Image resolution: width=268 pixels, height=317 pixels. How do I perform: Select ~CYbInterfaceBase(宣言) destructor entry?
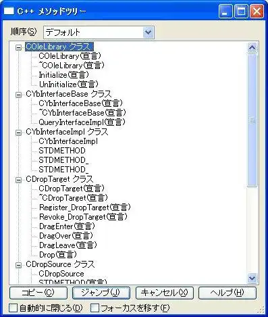pos(82,113)
